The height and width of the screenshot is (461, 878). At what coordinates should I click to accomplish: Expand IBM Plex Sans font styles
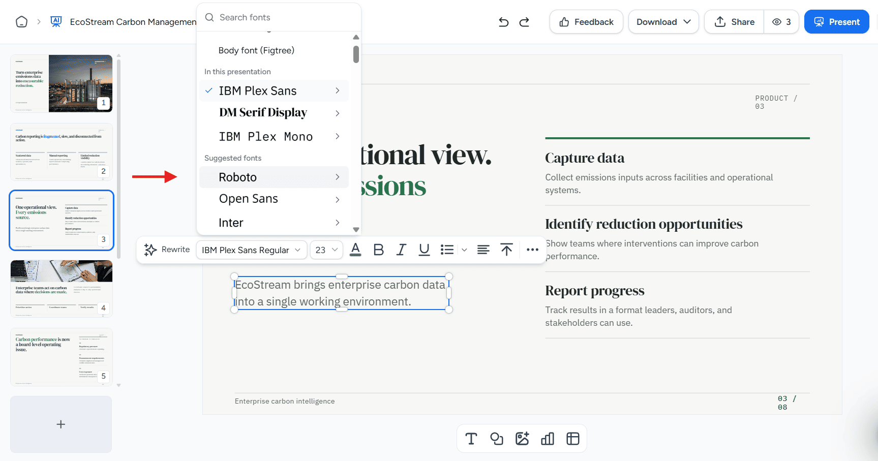(338, 90)
